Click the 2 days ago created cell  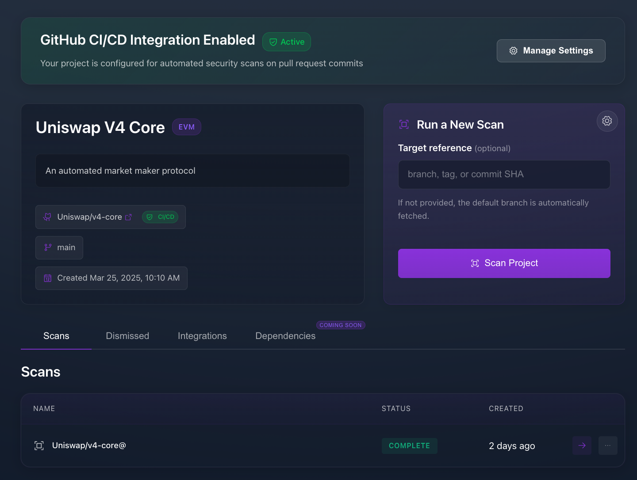[512, 446]
